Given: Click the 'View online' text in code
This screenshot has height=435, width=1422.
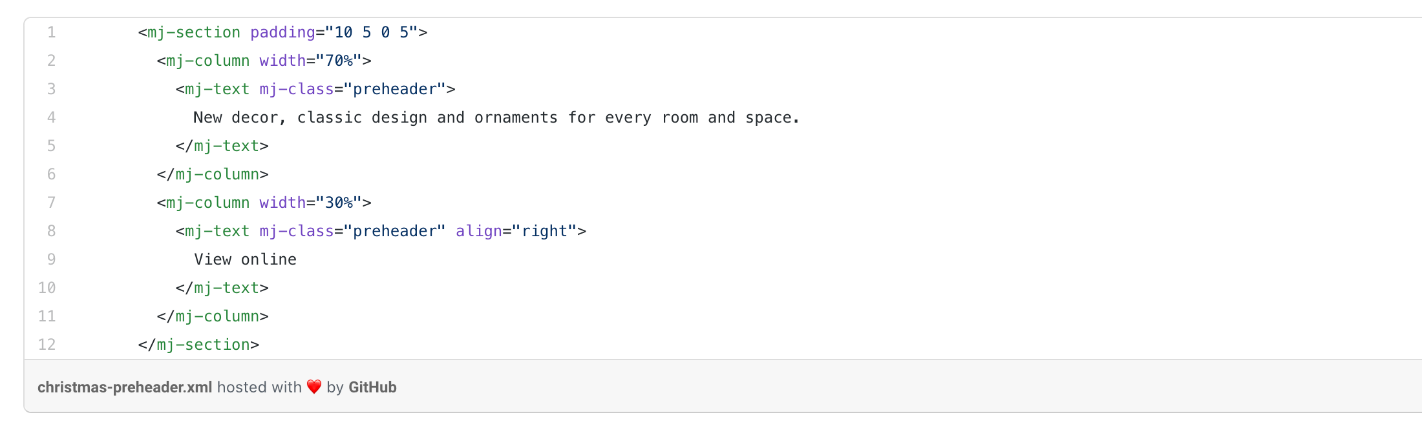Looking at the screenshot, I should [245, 259].
